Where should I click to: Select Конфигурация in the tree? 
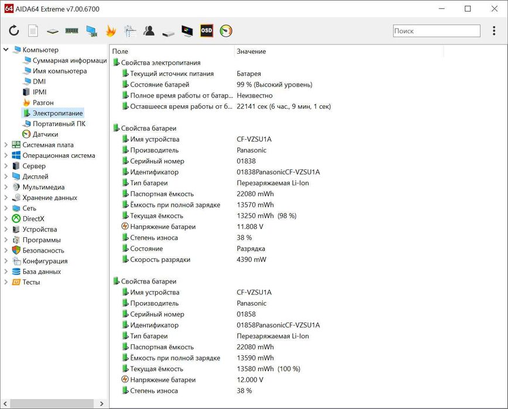pyautogui.click(x=40, y=261)
